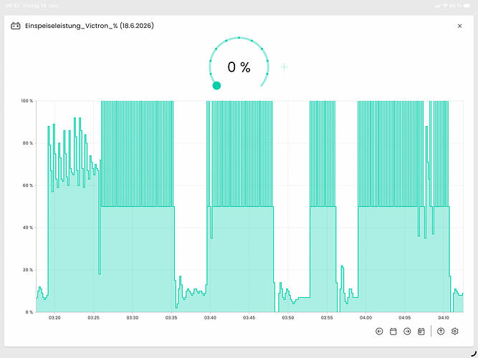
Task: Click the upload/export arrow circle icon
Action: [441, 332]
